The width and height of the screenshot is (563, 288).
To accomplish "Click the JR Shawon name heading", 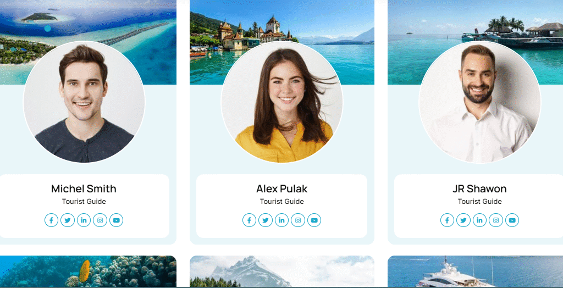I will 479,189.
